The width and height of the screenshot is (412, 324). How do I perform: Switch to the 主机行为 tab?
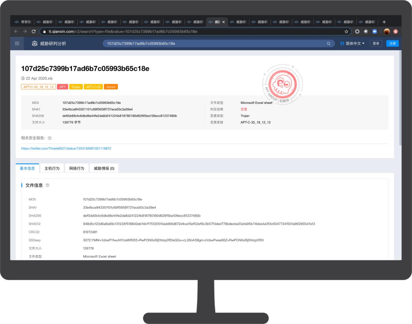52,169
